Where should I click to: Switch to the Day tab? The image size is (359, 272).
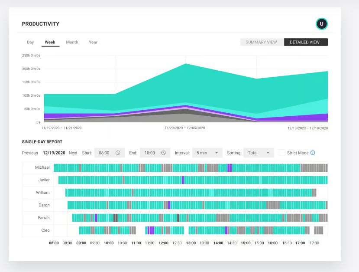[30, 42]
